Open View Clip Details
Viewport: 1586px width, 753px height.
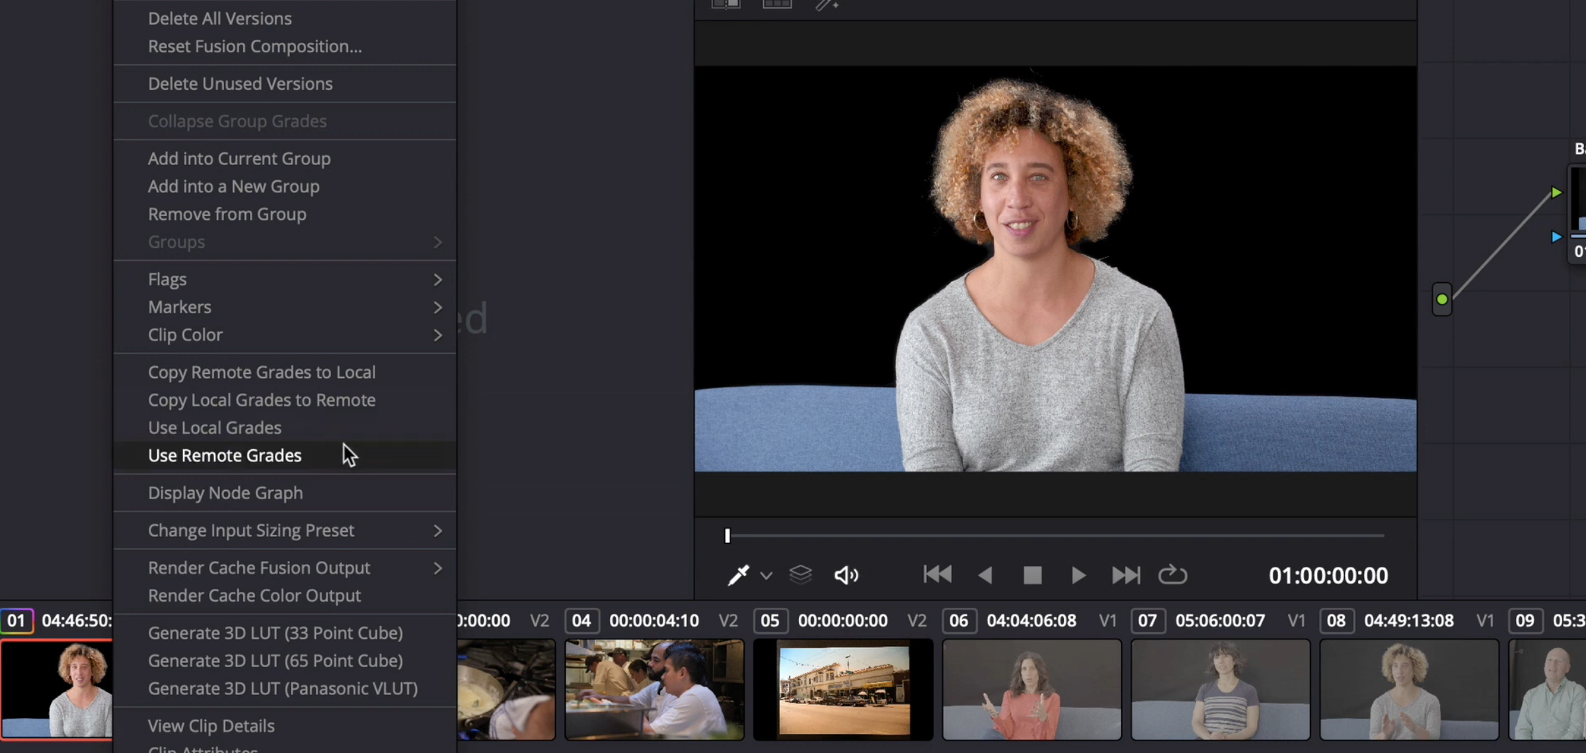click(x=285, y=726)
